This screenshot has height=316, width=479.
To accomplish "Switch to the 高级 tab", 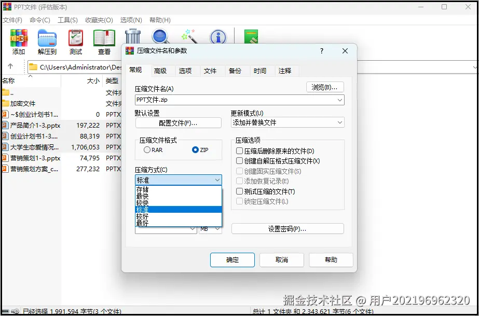I will pyautogui.click(x=160, y=71).
